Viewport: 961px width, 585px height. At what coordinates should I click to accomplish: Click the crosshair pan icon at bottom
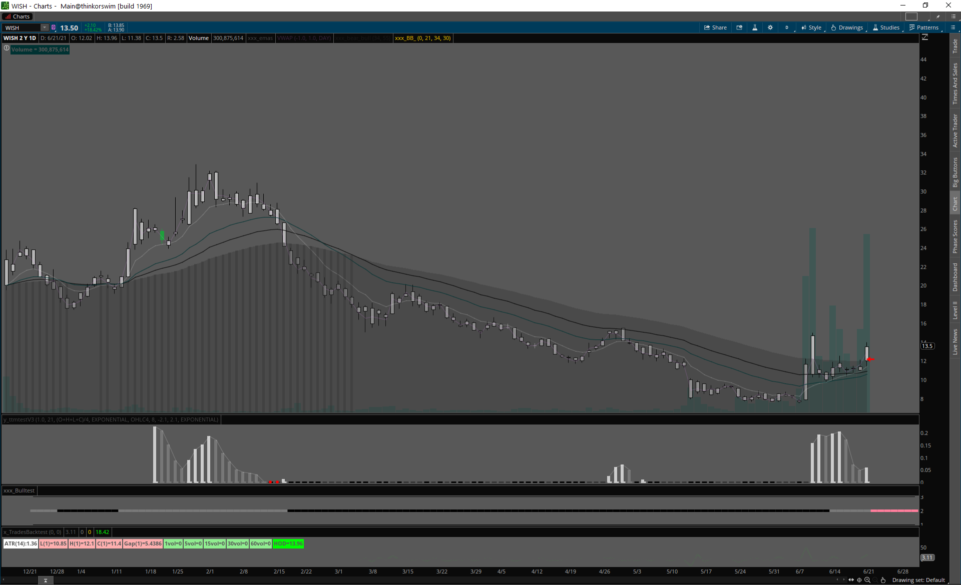pyautogui.click(x=859, y=580)
